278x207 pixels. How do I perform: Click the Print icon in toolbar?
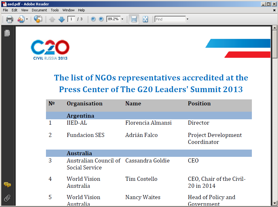coord(10,19)
